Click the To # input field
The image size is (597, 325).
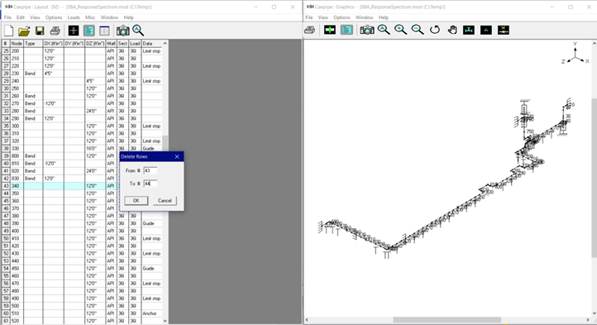pos(150,184)
